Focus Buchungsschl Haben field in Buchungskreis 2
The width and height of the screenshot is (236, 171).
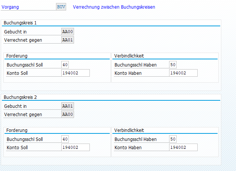pyautogui.click(x=172, y=139)
